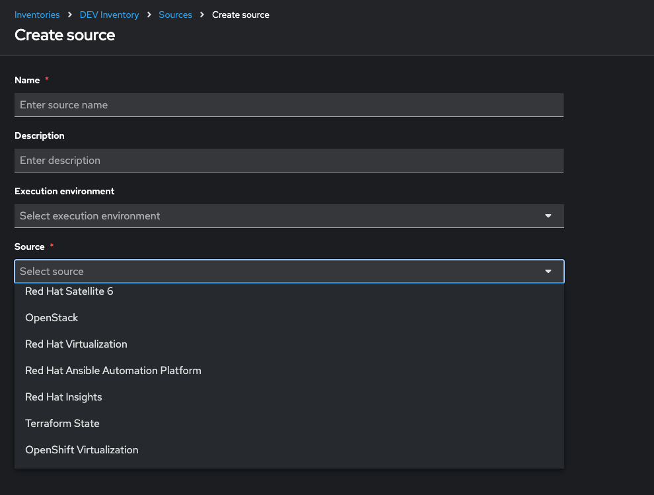Select OpenStack from the source list
This screenshot has height=495, width=654.
click(x=52, y=318)
